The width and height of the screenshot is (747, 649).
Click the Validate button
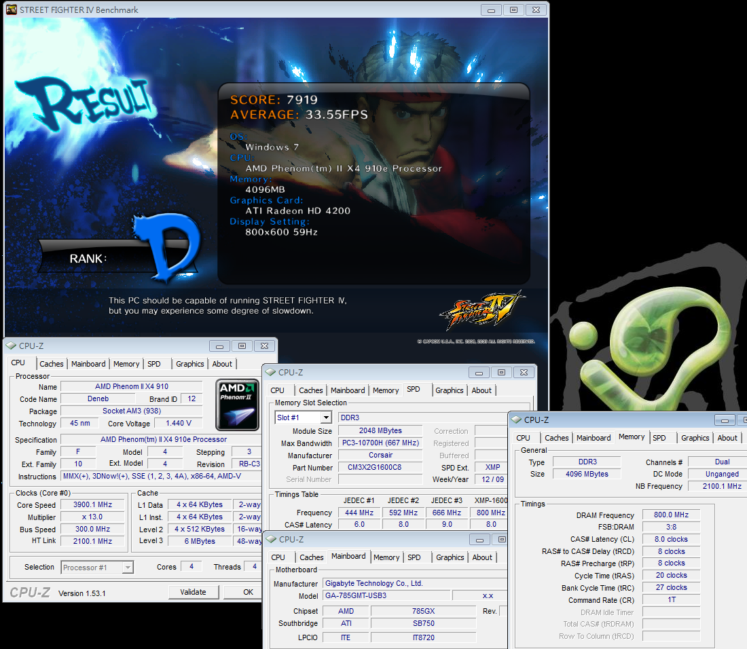(x=194, y=593)
